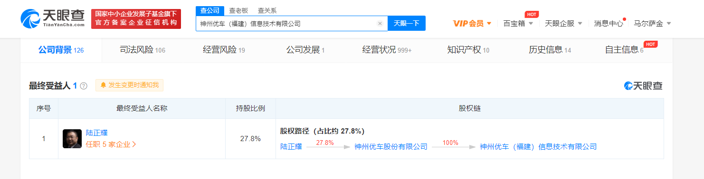Viewport: 704px width, 179px height.
Task: Click the 股权链 column header
Action: [x=470, y=108]
